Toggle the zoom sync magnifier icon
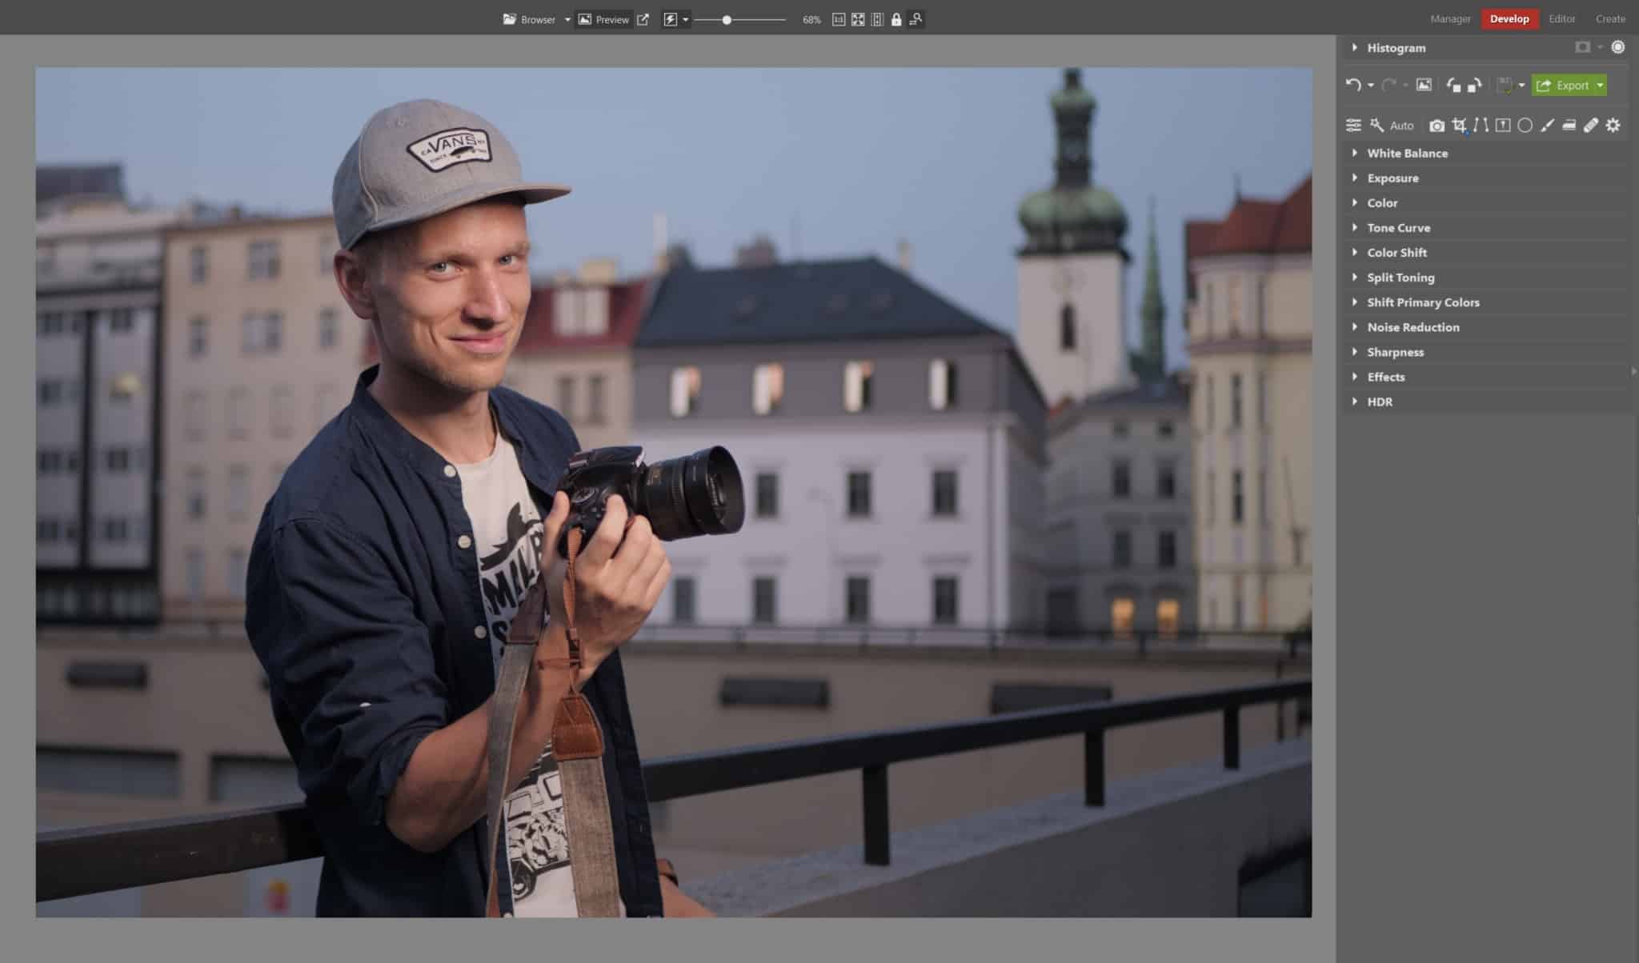The image size is (1639, 963). click(x=916, y=19)
